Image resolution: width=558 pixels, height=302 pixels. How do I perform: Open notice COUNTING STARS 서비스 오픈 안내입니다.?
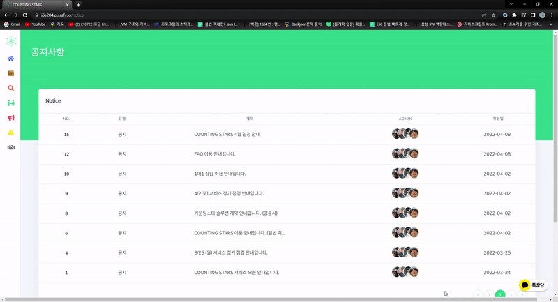[236, 273]
